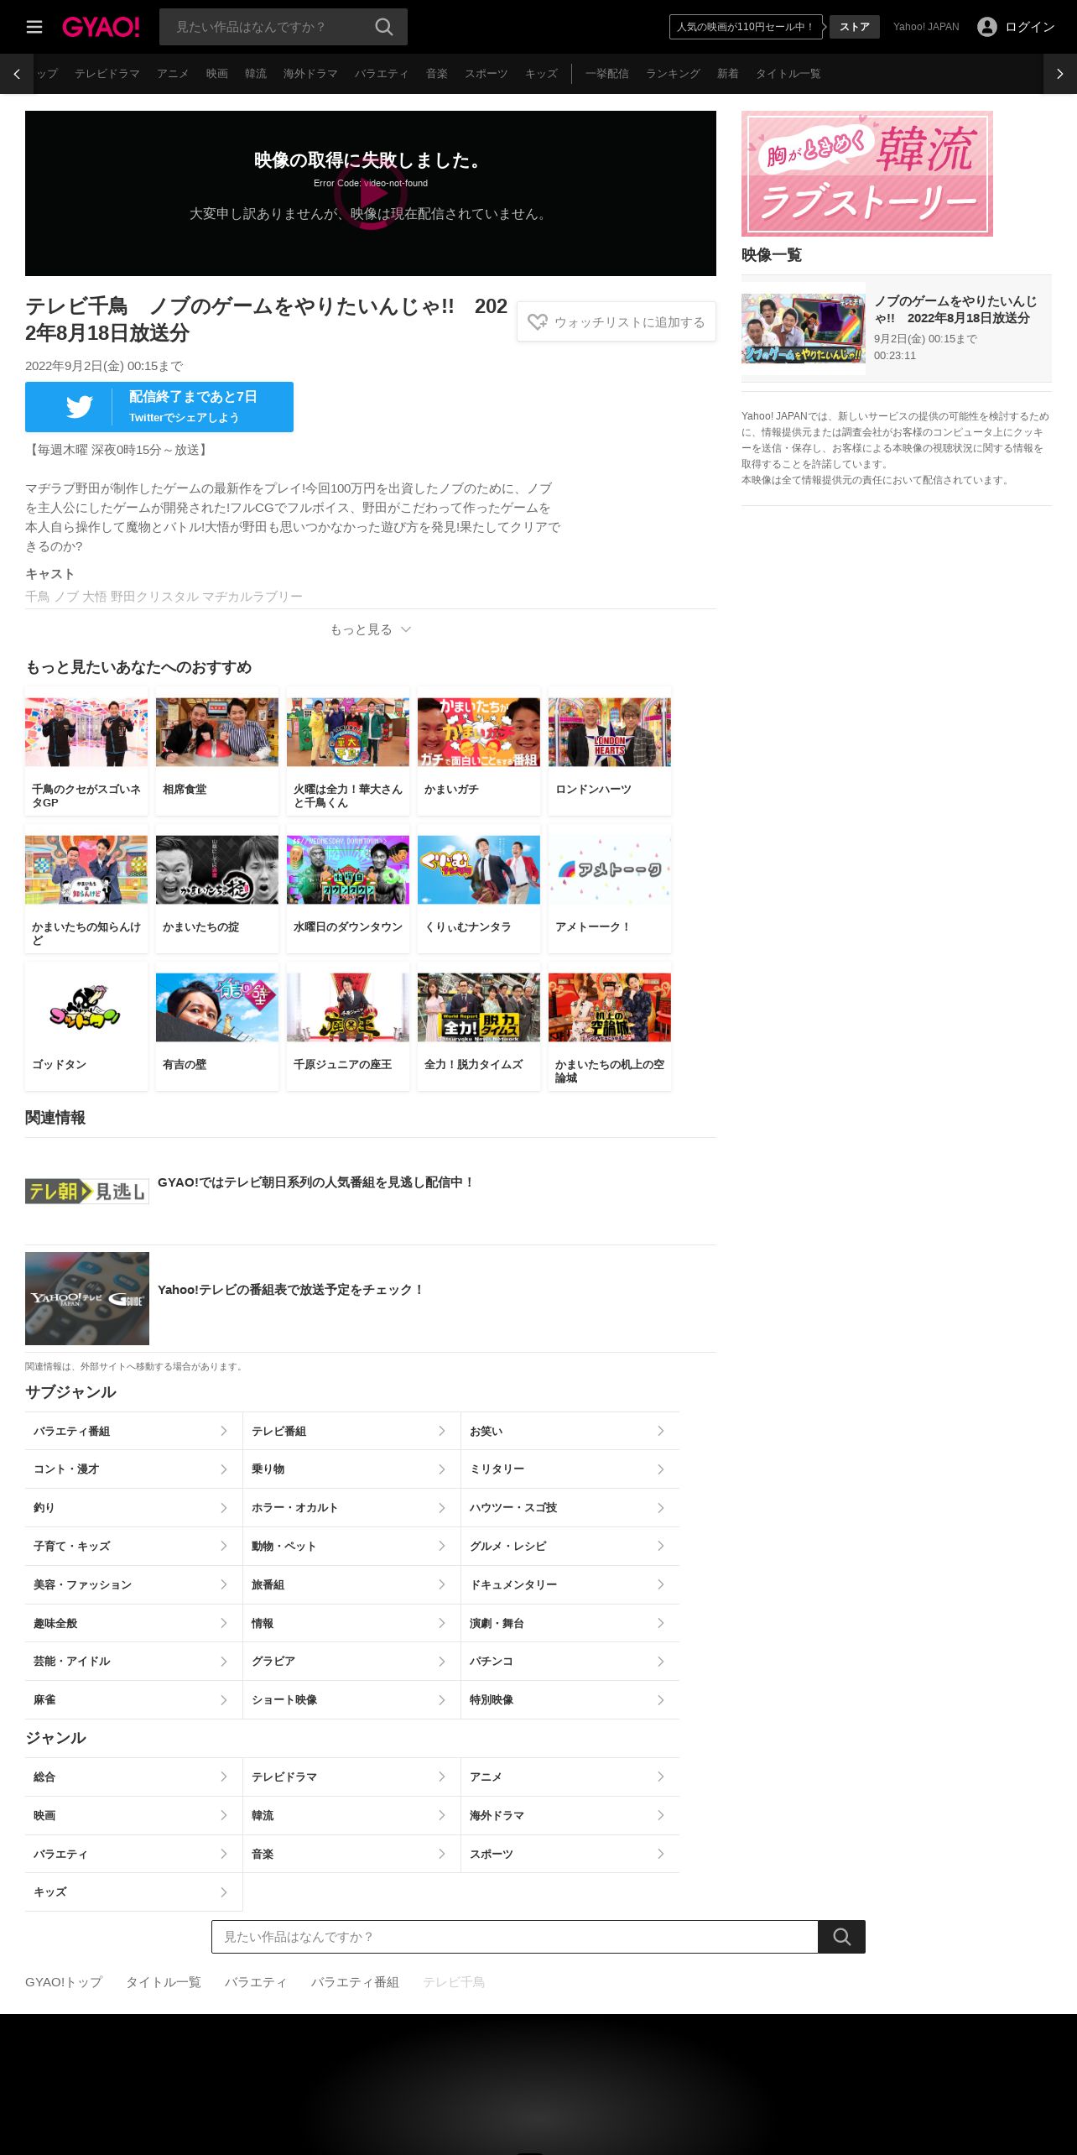Click テレ朝 見逃し banner image

click(87, 1191)
